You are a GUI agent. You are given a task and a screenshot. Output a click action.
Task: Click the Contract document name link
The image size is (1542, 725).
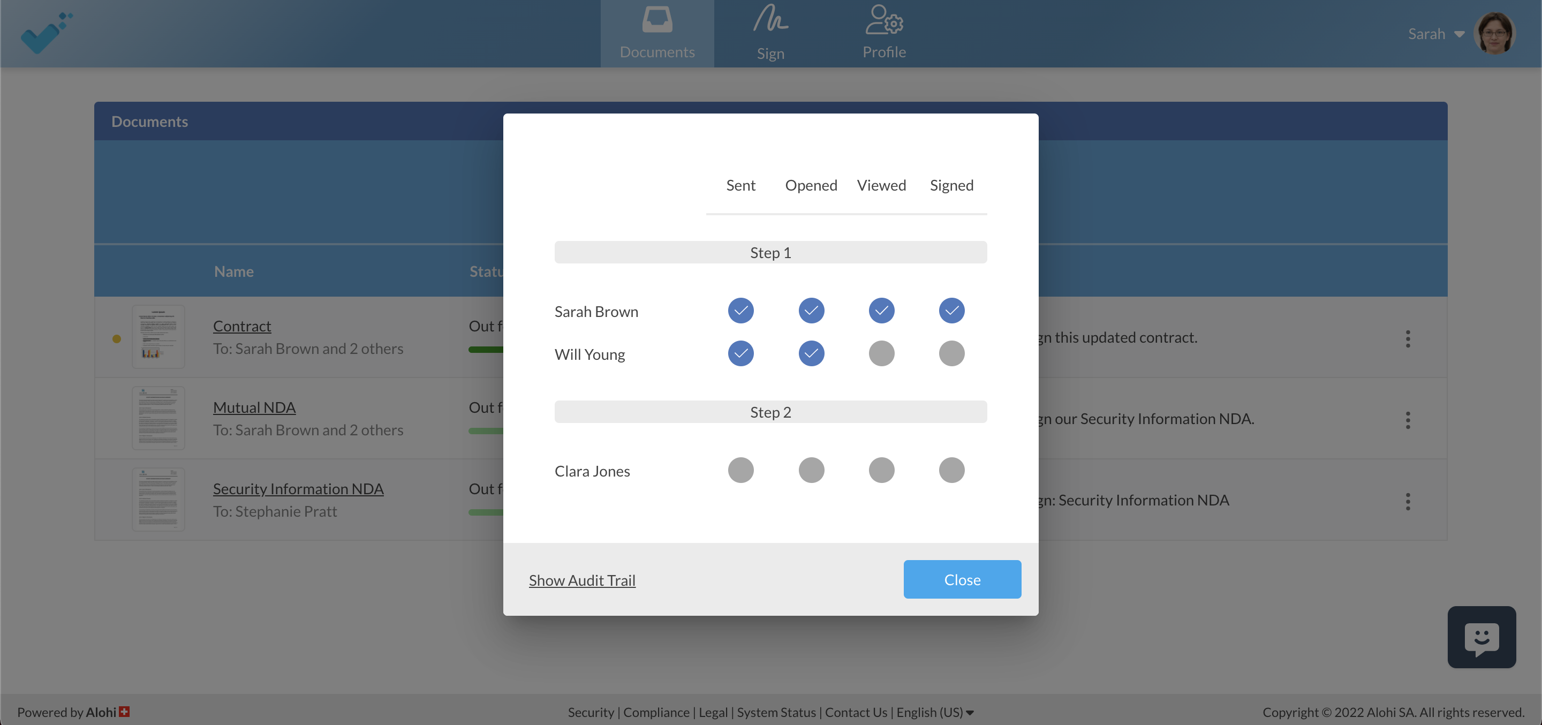tap(242, 324)
